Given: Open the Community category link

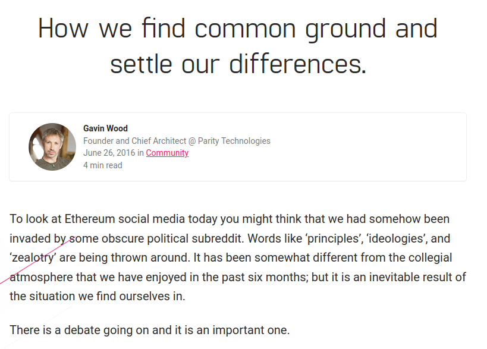Looking at the screenshot, I should (167, 153).
